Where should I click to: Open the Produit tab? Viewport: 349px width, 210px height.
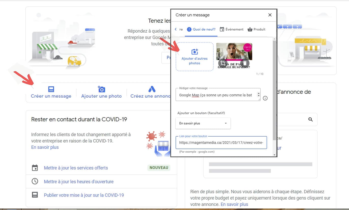pyautogui.click(x=256, y=29)
